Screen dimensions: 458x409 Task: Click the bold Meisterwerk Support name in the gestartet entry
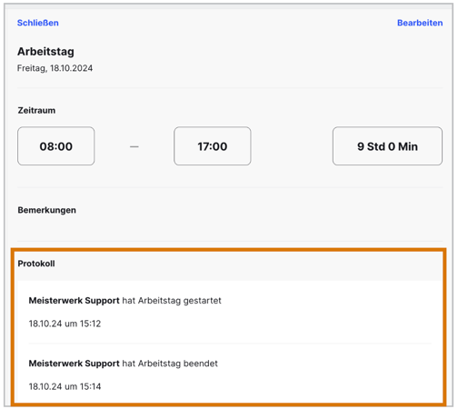click(x=74, y=301)
